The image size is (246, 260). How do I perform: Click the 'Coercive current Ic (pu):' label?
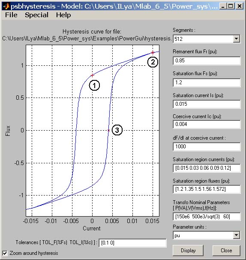tap(197, 116)
